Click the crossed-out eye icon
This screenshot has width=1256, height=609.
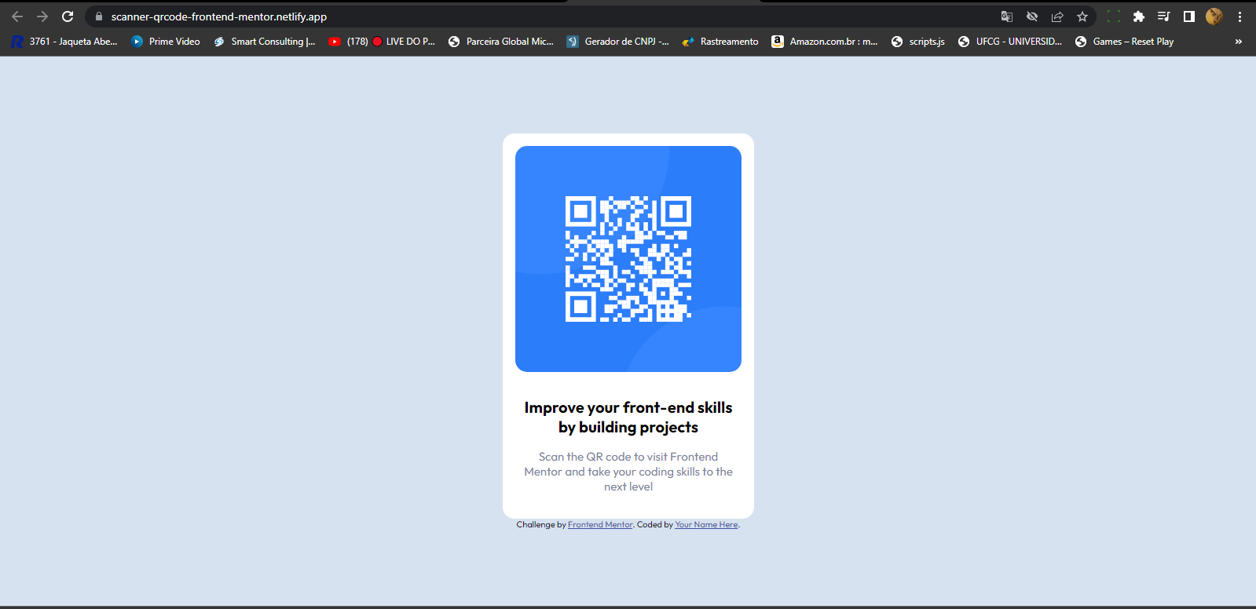[x=1032, y=16]
